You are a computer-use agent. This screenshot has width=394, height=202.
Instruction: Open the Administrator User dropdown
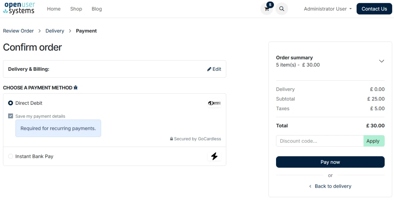point(328,9)
